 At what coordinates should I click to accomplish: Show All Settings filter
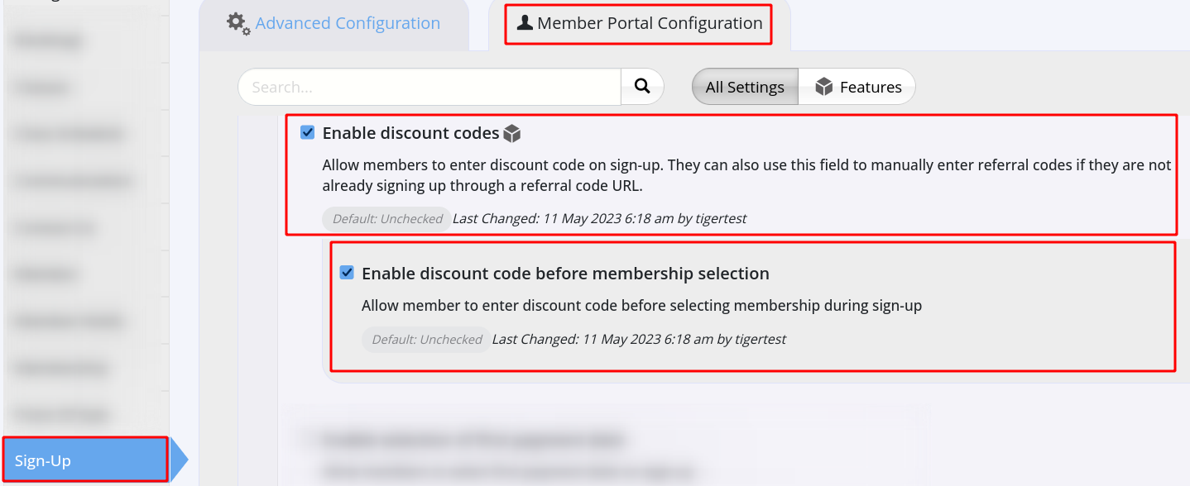745,87
